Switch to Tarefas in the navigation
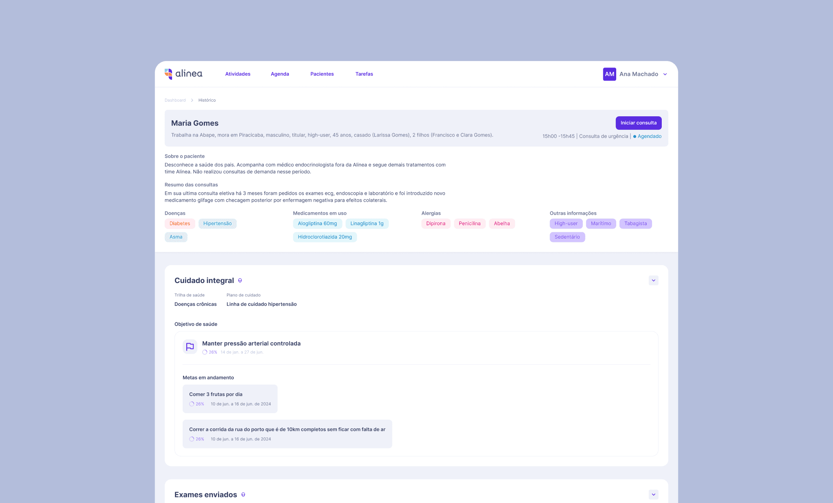 364,74
